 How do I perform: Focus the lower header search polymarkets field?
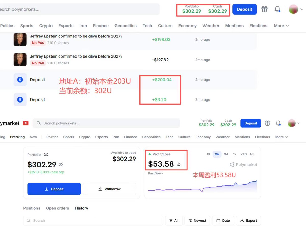[106, 123]
